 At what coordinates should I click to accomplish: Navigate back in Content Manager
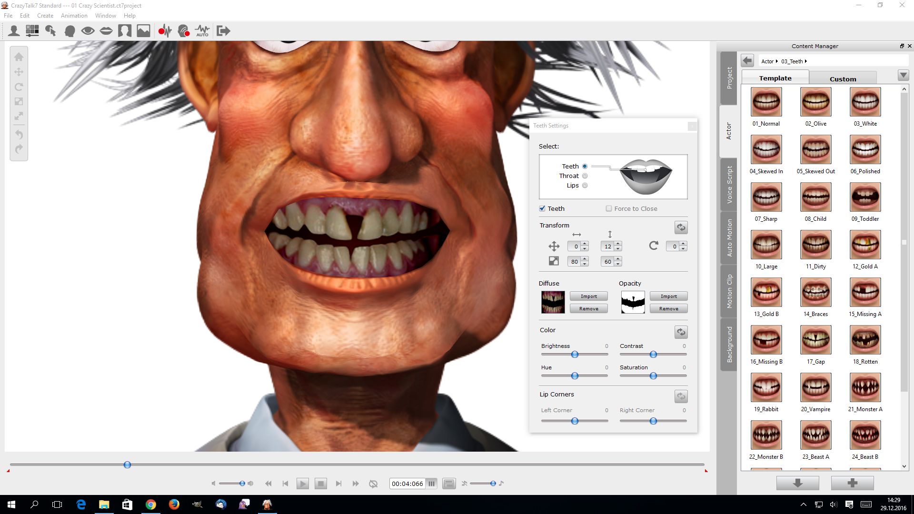click(x=747, y=61)
